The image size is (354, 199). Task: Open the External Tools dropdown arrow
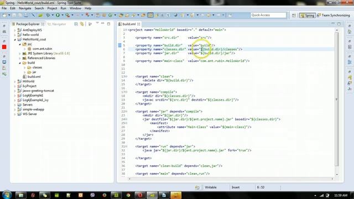coord(72,15)
